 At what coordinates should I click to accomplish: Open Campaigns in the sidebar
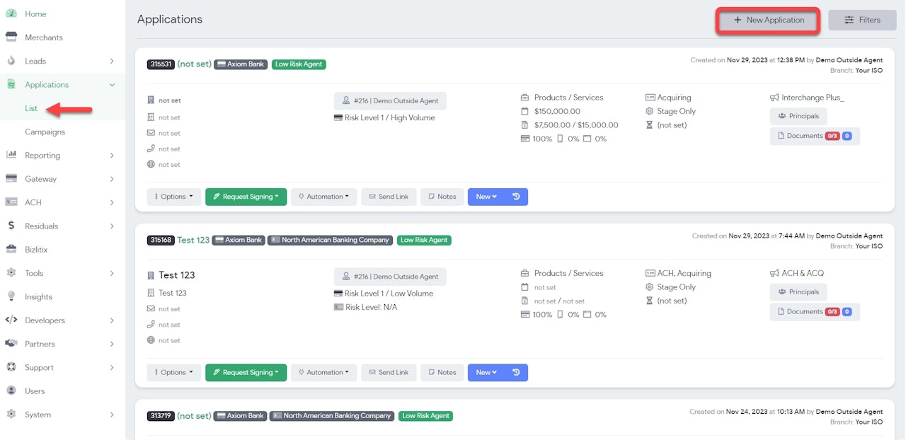(45, 132)
